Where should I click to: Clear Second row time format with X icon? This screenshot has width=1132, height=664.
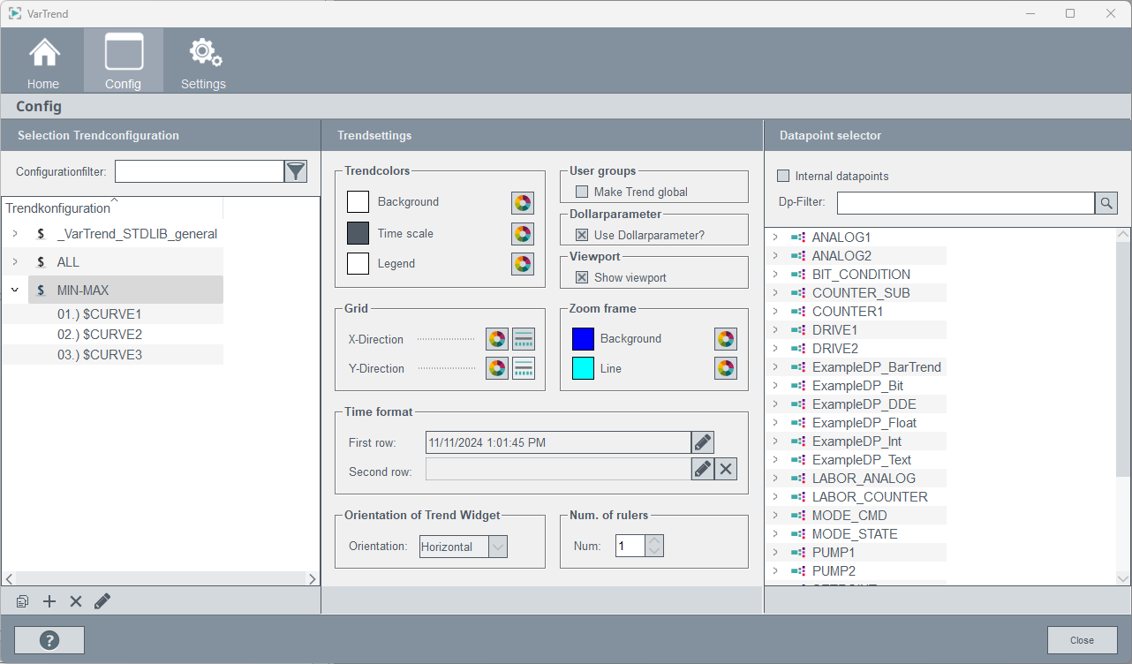pos(726,469)
